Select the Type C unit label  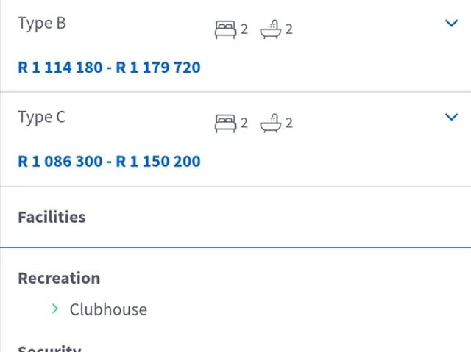click(42, 118)
